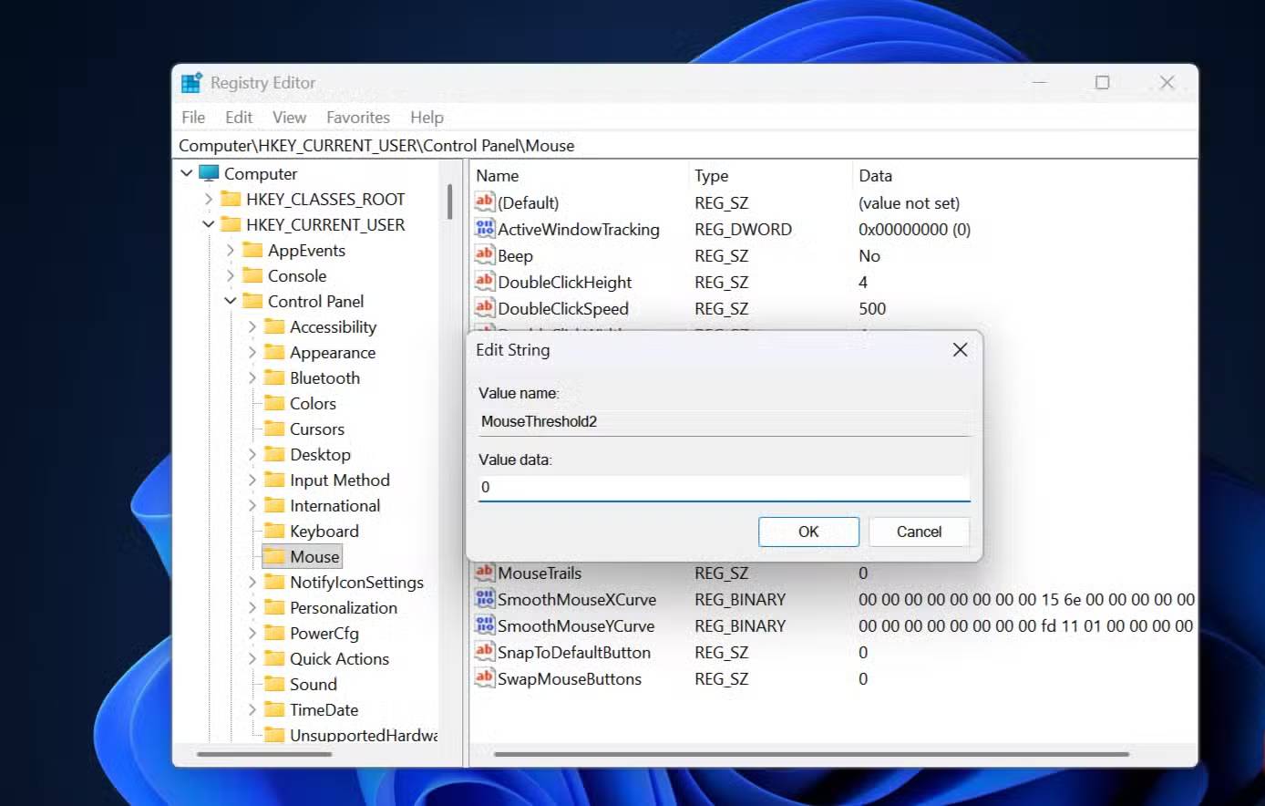Click the tree pane vertical scrollbar

449,202
